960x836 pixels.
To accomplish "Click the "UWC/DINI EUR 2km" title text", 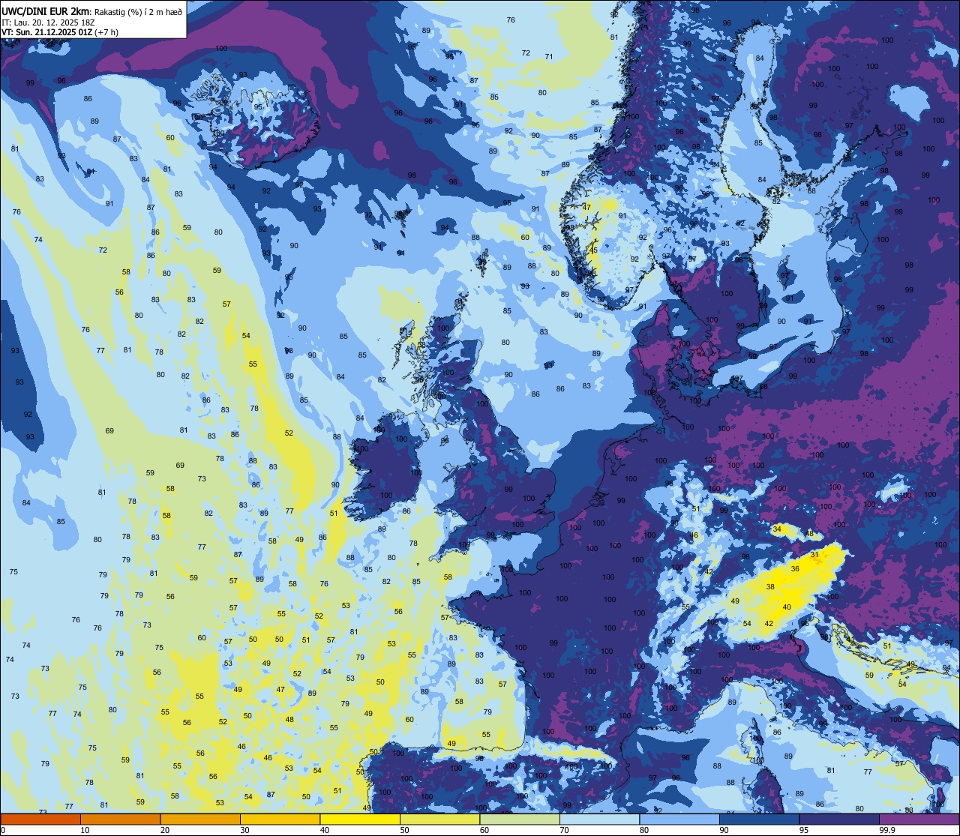I will tap(46, 11).
